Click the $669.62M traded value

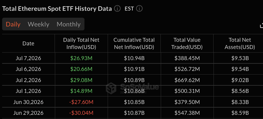click(x=187, y=80)
